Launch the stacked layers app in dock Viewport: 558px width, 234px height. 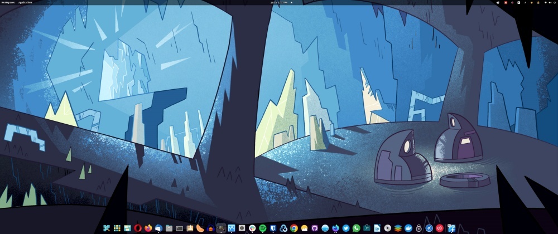coord(398,228)
